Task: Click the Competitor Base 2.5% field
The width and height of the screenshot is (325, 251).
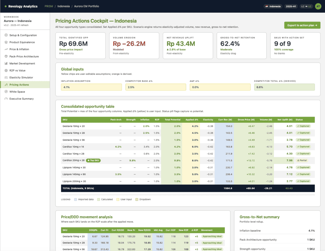Action: [156, 87]
